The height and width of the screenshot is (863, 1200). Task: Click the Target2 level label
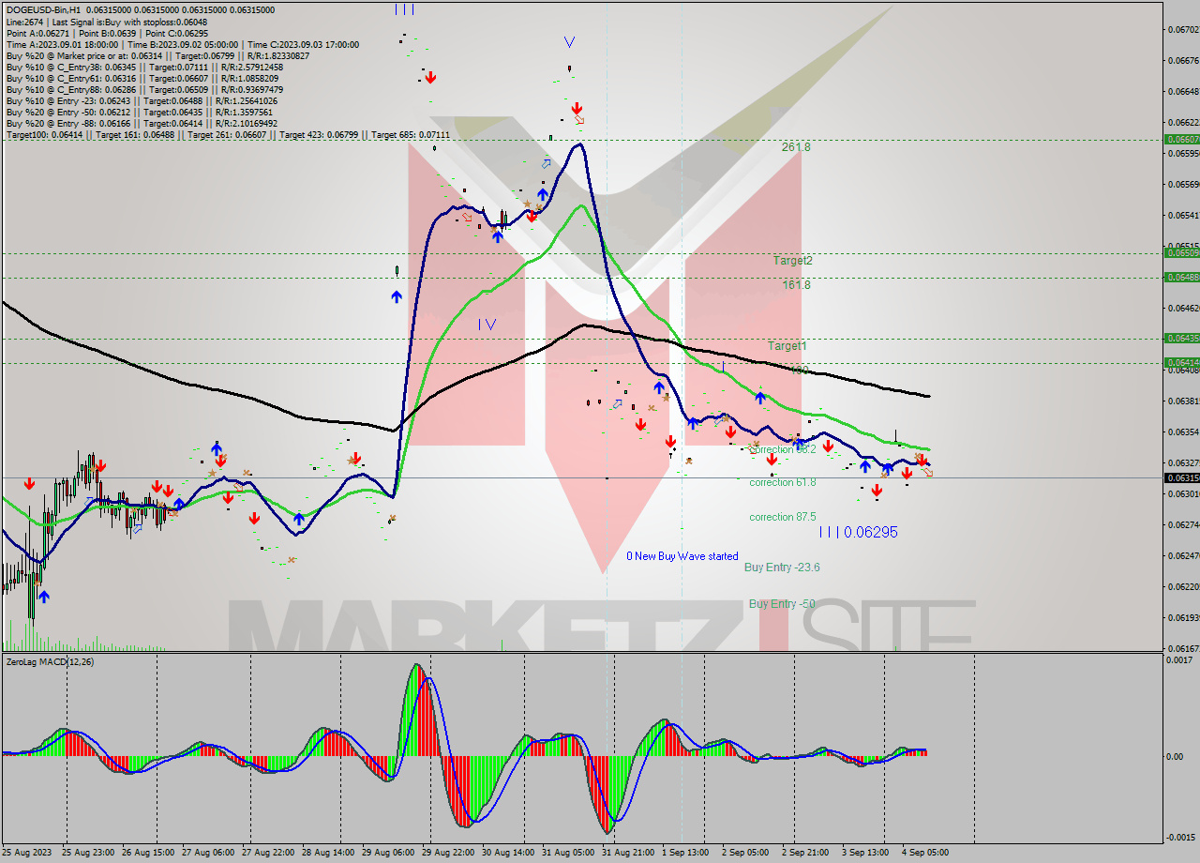coord(792,261)
